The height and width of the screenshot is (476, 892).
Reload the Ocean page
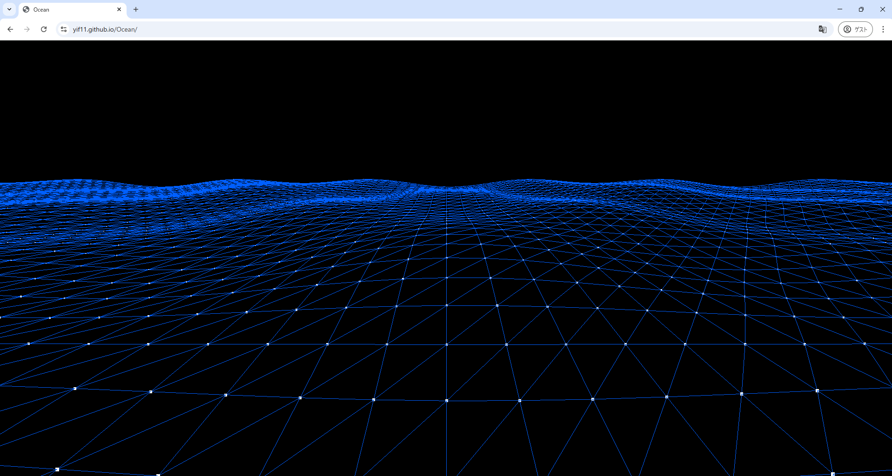44,29
